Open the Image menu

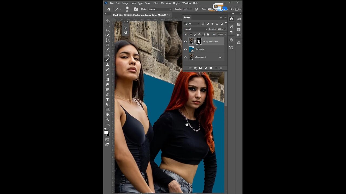click(125, 3)
